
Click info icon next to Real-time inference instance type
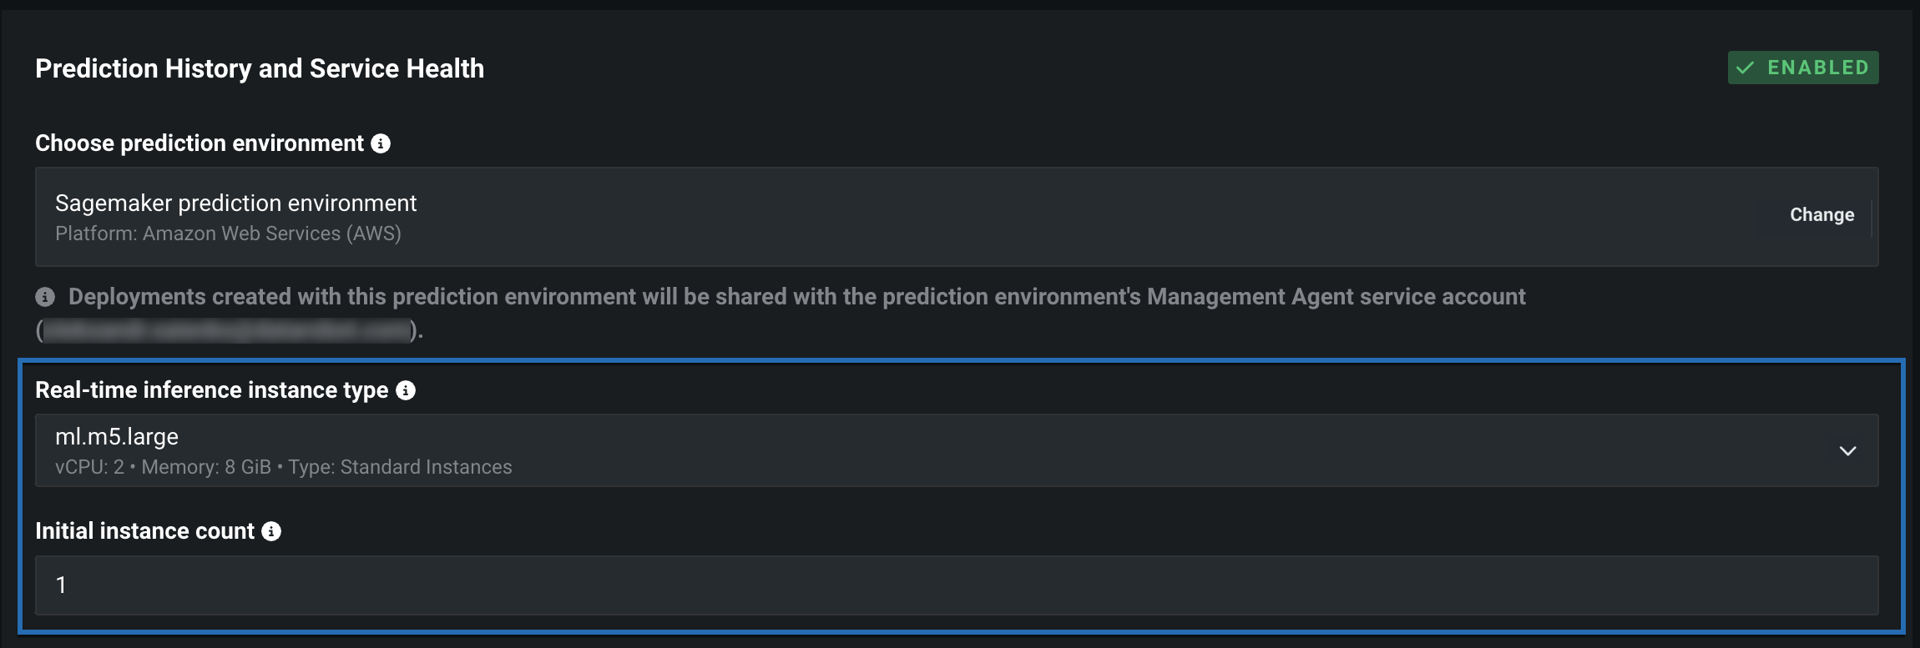click(x=406, y=390)
